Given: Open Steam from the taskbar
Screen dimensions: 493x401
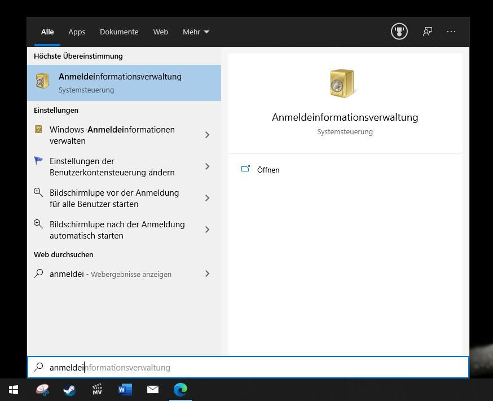Looking at the screenshot, I should click(69, 390).
